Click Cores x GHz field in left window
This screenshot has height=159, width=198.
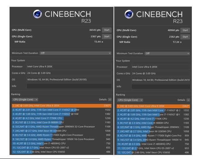coord(69,73)
